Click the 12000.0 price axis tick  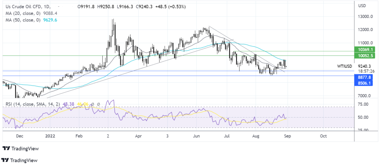tap(365, 30)
